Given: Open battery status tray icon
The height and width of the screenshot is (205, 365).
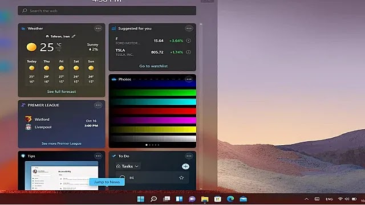Looking at the screenshot, I should (354, 199).
